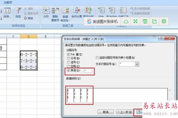This screenshot has height=118, width=178.
Task: Close the 文本分列向导 dialog
Action: [x=170, y=38]
